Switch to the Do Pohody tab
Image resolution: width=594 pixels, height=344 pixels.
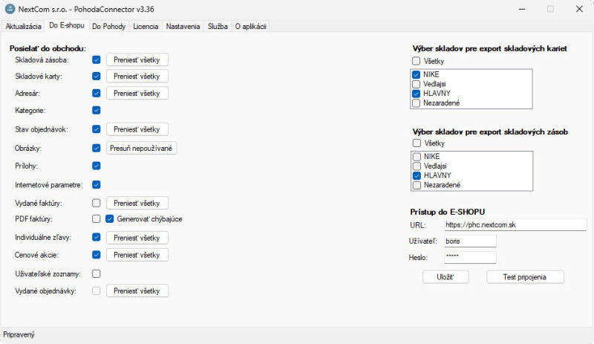[x=108, y=26]
